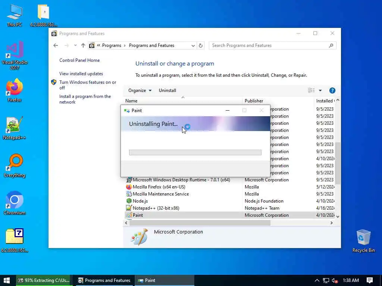
Task: Open recent locations dropdown arrow
Action: (75, 45)
